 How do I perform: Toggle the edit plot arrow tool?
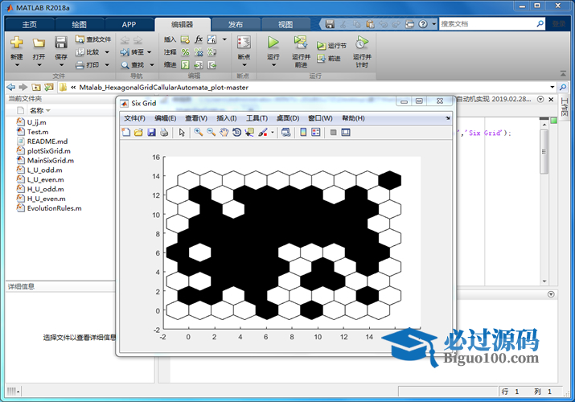click(x=182, y=132)
